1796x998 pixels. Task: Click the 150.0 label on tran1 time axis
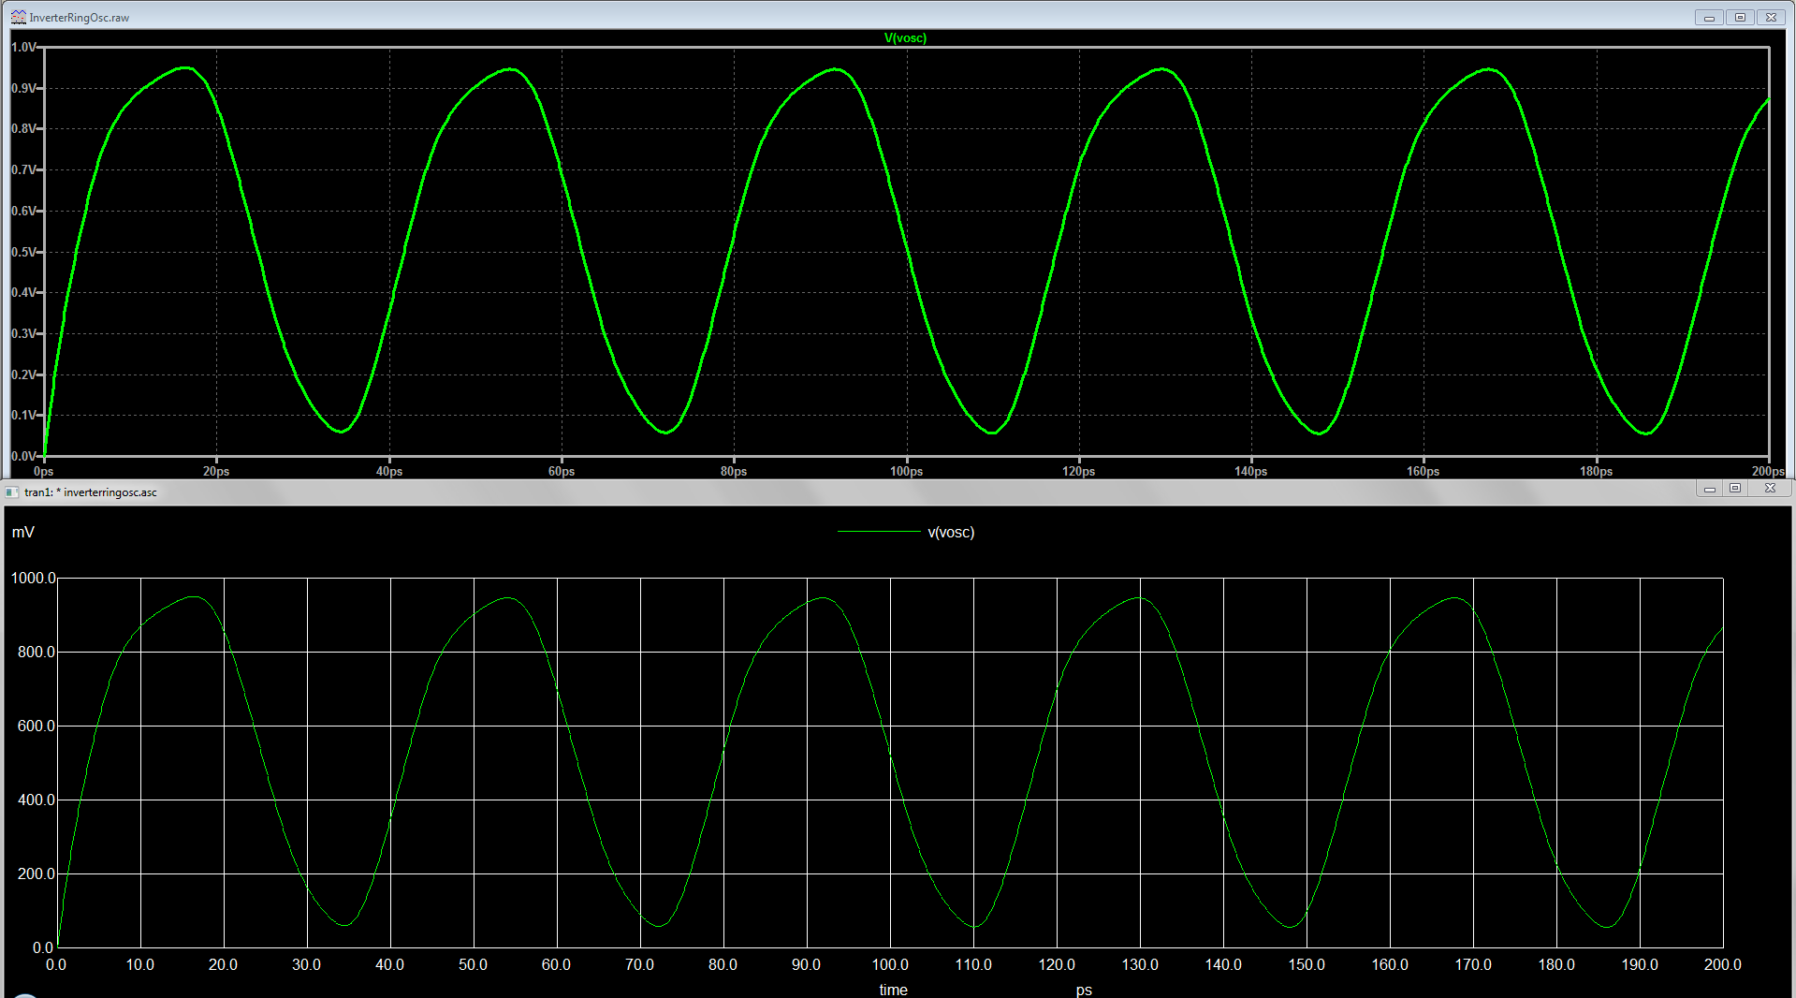tap(1307, 964)
